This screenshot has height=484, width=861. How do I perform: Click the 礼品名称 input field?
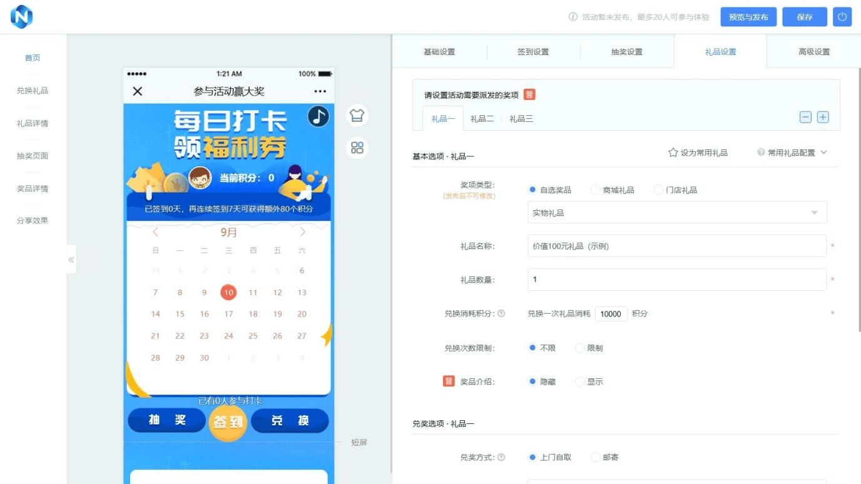click(677, 246)
